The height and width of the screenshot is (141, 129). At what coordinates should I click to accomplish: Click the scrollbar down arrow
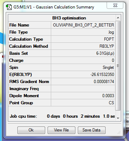(x=118, y=118)
